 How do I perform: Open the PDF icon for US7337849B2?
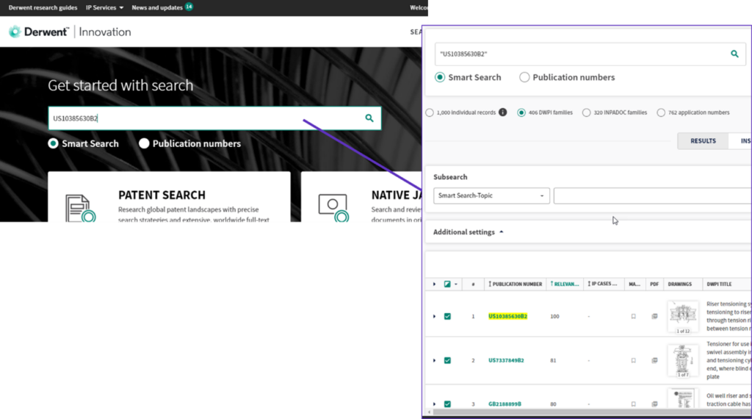(x=654, y=360)
